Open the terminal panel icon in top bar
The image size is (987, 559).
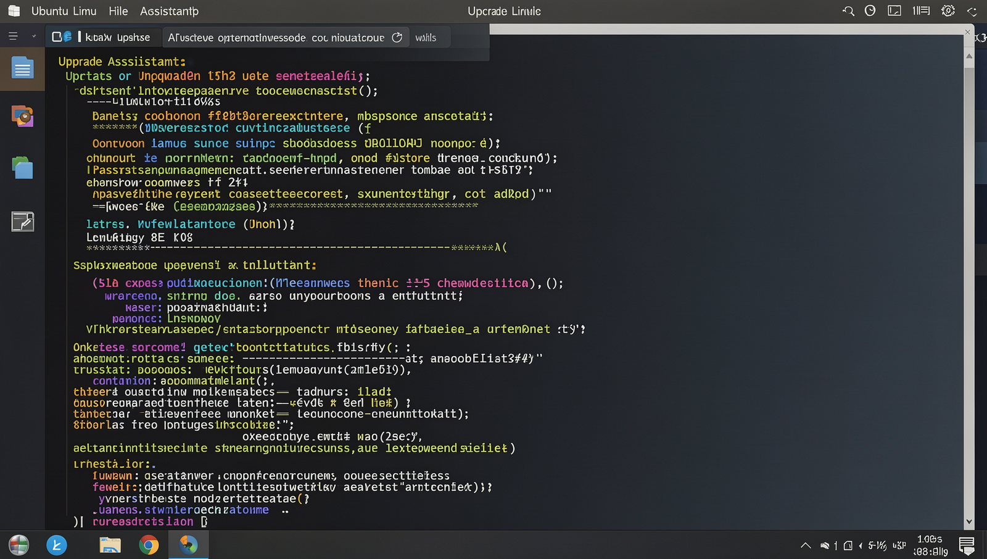(x=894, y=10)
